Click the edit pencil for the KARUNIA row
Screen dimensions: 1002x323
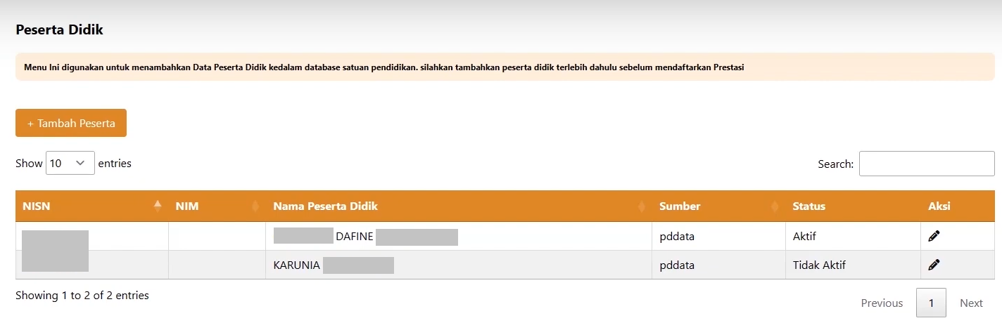[x=934, y=265]
